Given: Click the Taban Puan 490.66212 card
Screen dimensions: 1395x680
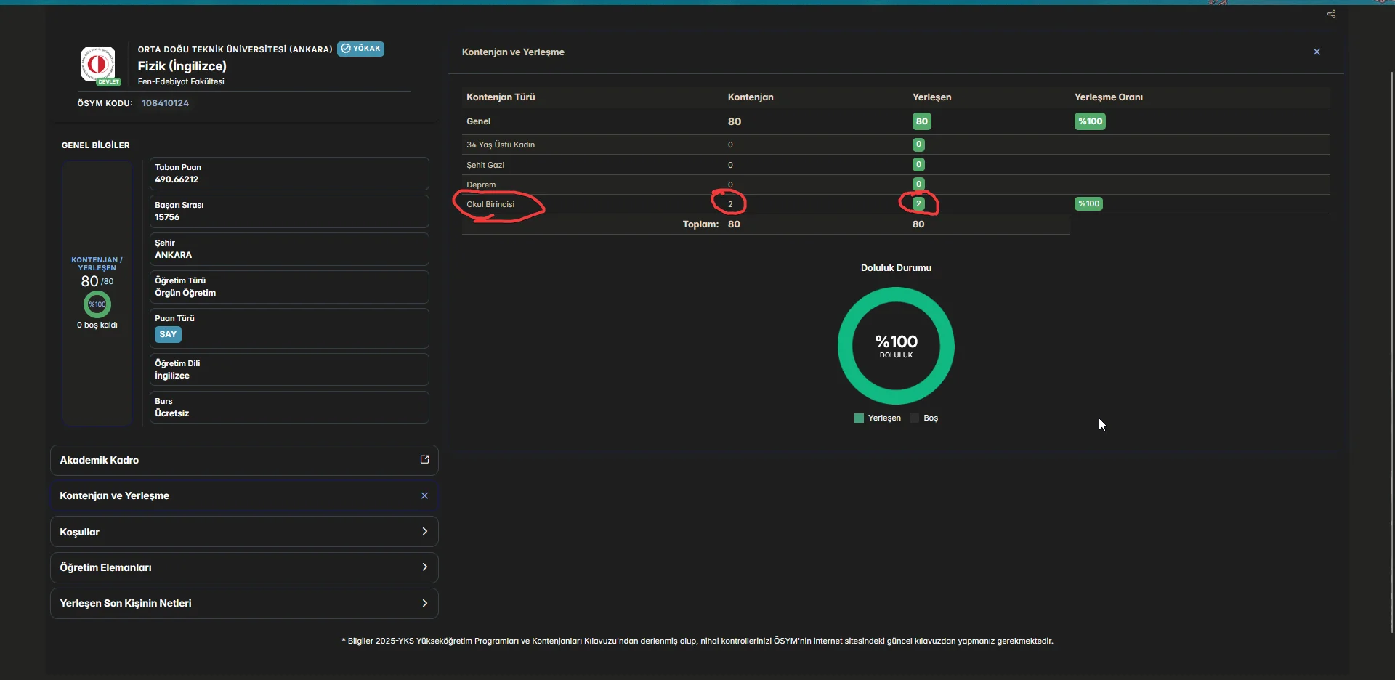Looking at the screenshot, I should (x=289, y=174).
